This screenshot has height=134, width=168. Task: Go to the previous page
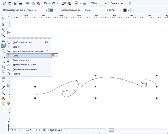point(19,130)
